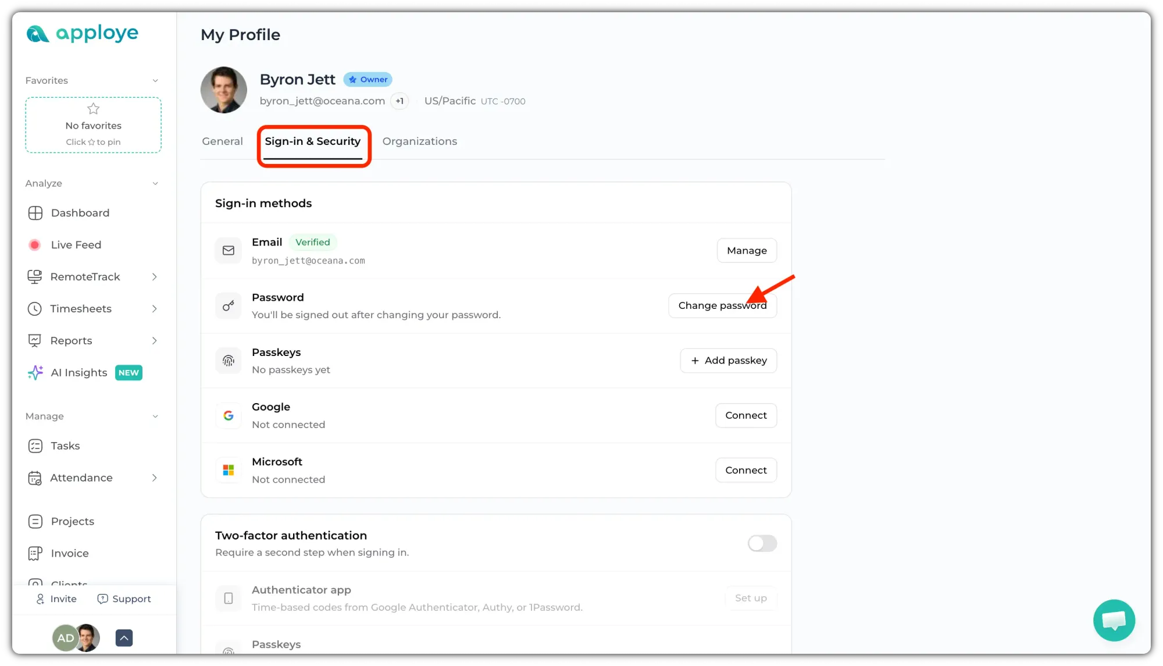Switch to the Organizations tab
This screenshot has height=666, width=1163.
420,141
